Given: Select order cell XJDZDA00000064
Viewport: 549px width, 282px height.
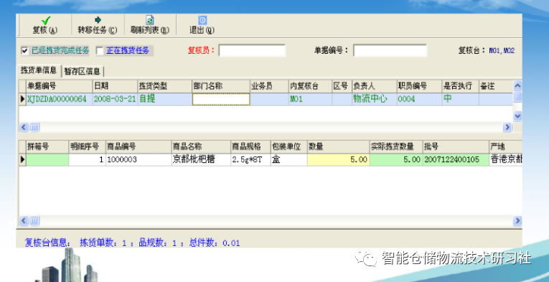Looking at the screenshot, I should tap(60, 99).
